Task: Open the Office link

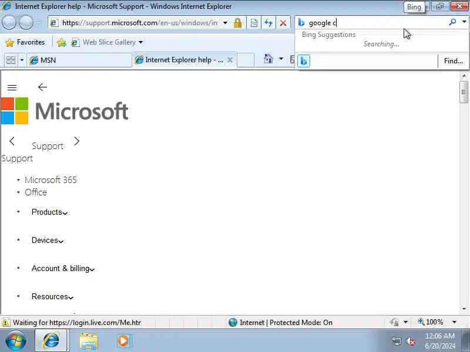Action: pos(36,192)
